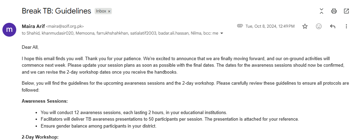The height and width of the screenshot is (140, 354).
Task: Click the maira@solf.org.pk email address
Action: coord(65,26)
